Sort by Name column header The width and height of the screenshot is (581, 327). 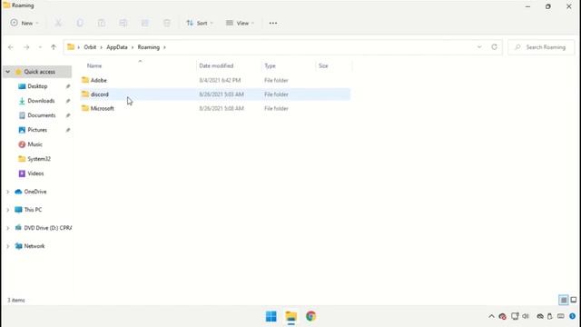click(x=94, y=65)
